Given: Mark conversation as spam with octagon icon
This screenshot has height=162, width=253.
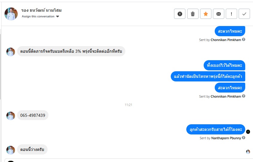Looking at the screenshot, I should point(180,14).
